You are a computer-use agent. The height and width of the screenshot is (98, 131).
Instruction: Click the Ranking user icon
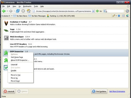coord(48,16)
